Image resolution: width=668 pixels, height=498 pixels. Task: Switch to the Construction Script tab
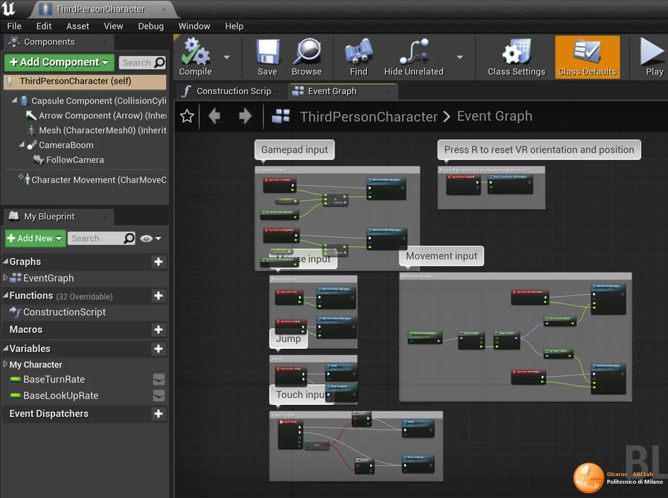click(232, 91)
